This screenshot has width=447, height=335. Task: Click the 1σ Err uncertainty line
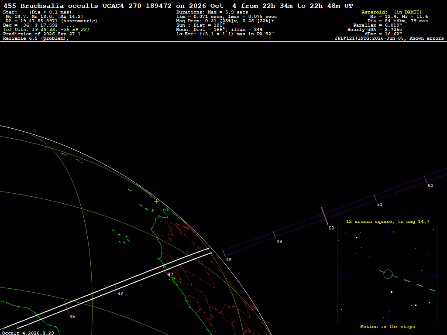pos(225,34)
